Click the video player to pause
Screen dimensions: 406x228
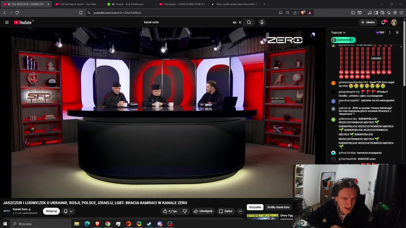pyautogui.click(x=163, y=112)
